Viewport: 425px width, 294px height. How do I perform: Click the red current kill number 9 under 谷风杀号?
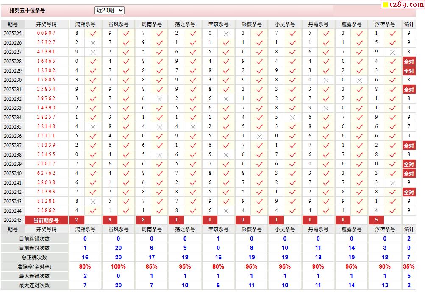[110, 220]
